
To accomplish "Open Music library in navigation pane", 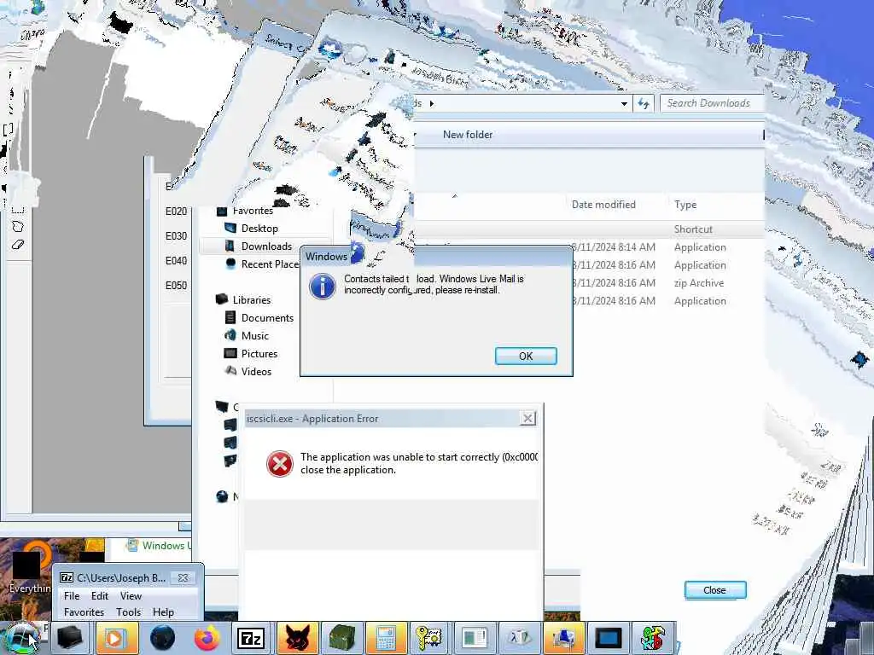I will (254, 335).
